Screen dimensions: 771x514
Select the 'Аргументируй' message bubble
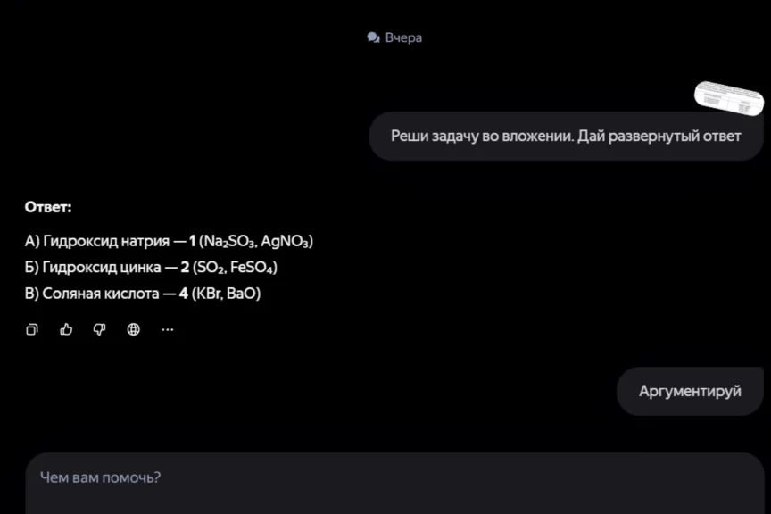[x=690, y=391]
